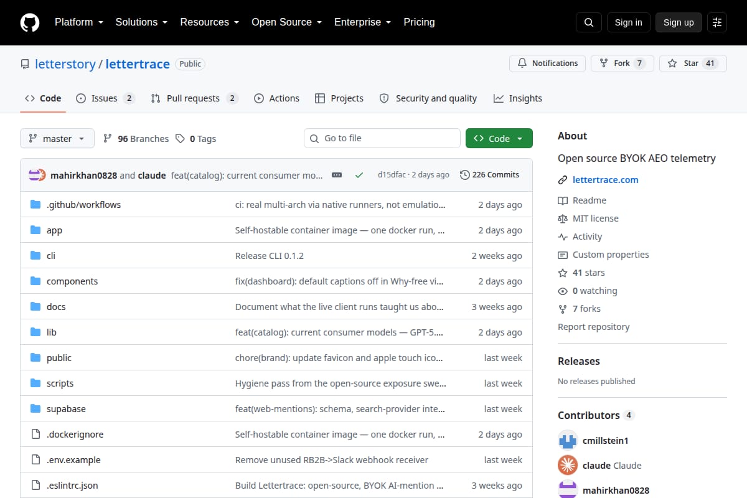Open the letterstory owner link
The height and width of the screenshot is (498, 747).
[x=65, y=64]
